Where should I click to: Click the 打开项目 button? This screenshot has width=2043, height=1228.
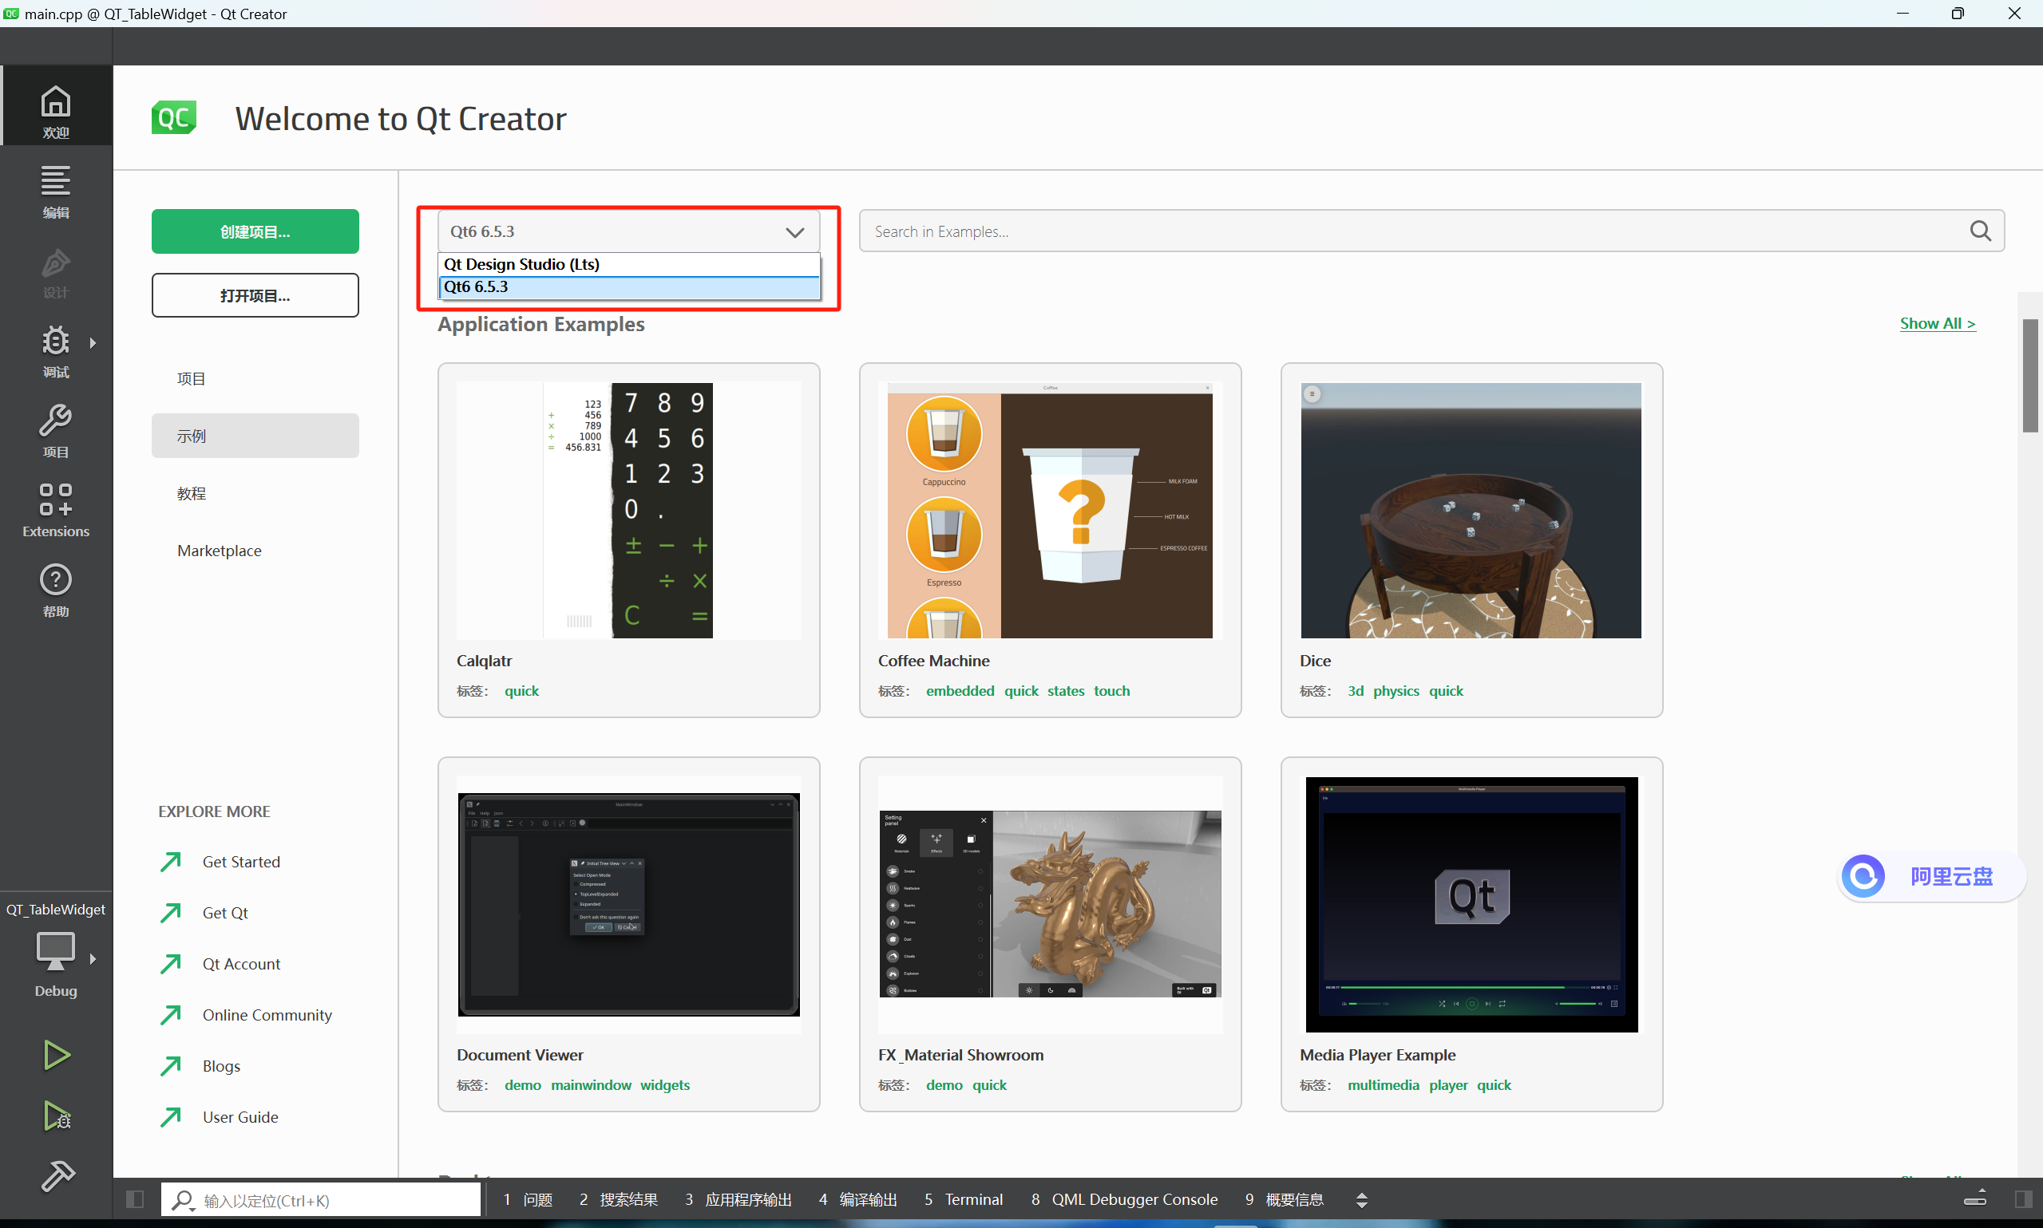(x=254, y=296)
